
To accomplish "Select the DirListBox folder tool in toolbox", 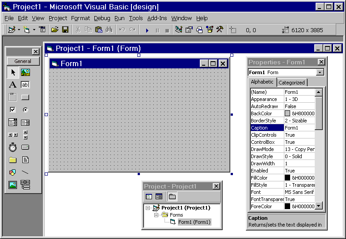I will [x=13, y=160].
